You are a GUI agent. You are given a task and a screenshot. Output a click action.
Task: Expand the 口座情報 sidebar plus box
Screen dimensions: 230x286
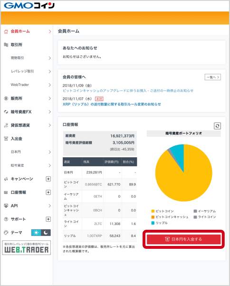[x=48, y=192]
